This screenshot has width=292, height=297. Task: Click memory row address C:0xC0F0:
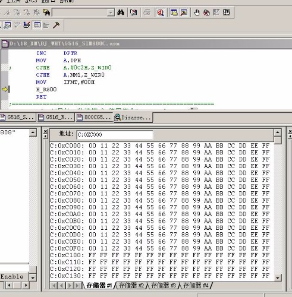(67, 248)
